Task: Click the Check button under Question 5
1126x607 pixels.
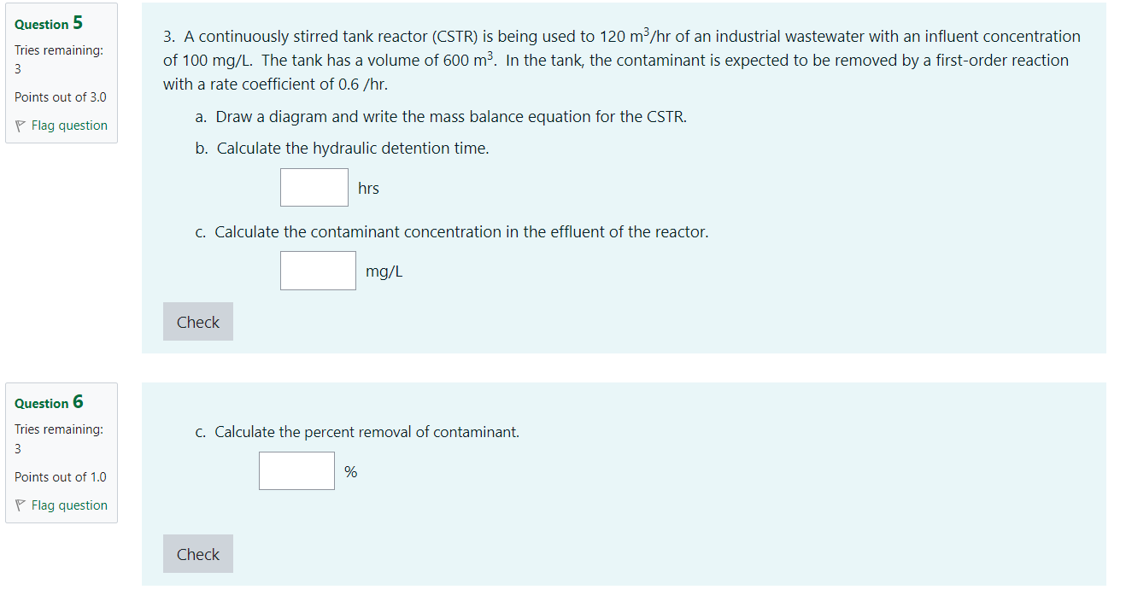Action: [x=197, y=321]
